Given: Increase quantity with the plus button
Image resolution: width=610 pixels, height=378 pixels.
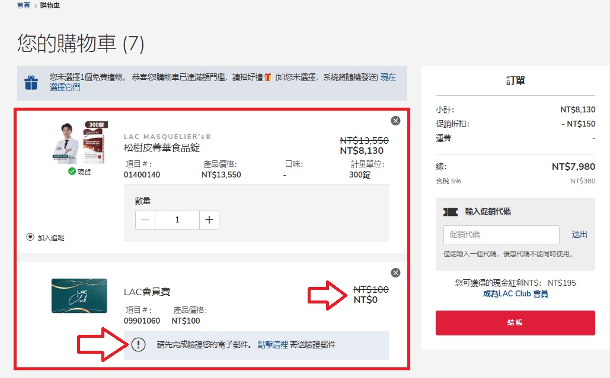Looking at the screenshot, I should [209, 220].
